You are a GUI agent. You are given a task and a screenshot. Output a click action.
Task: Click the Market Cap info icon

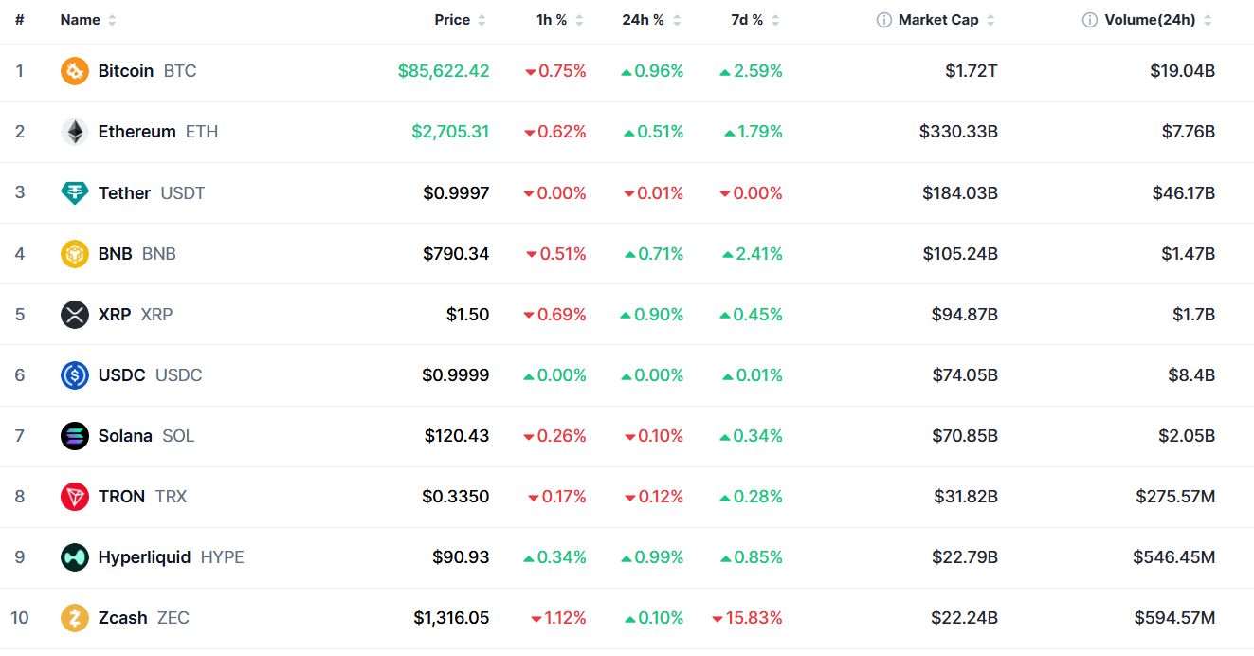coord(884,20)
